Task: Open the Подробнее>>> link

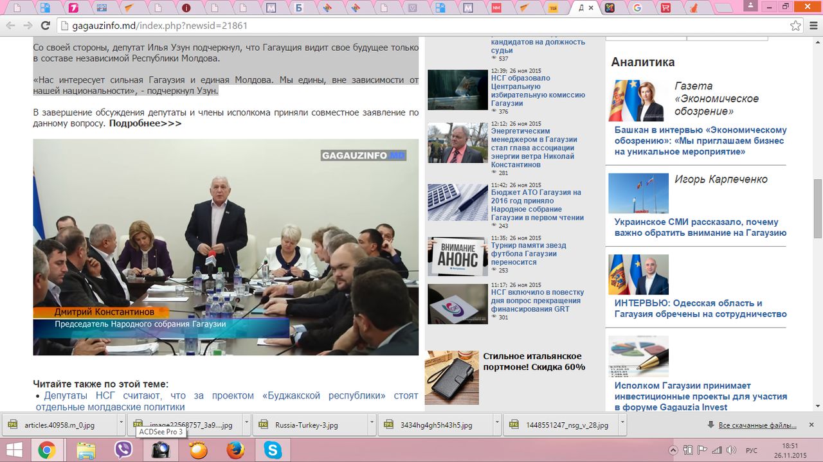Action: (145, 123)
